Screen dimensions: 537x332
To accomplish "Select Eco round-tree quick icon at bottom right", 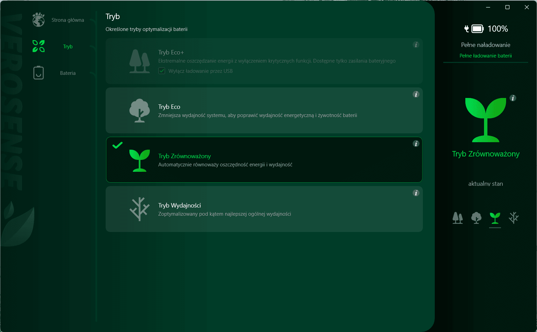I will pos(476,218).
